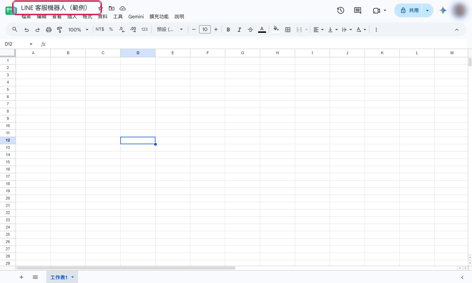
Task: Check the cloud save status icon
Action: tap(123, 8)
